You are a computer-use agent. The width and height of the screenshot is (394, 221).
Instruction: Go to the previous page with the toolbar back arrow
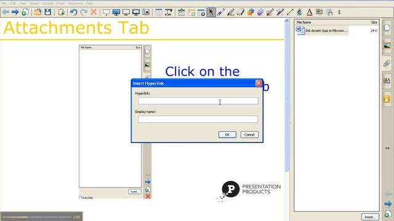[6, 12]
